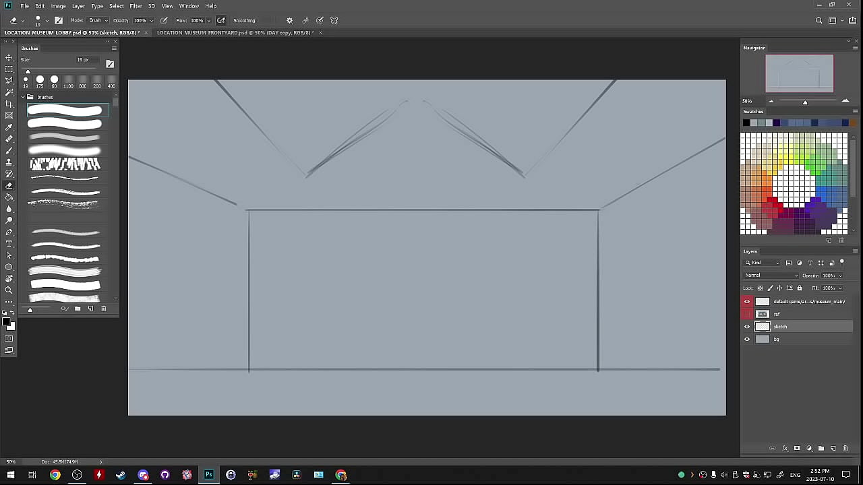Open smoothing options gear icon
This screenshot has width=863, height=485.
[x=290, y=20]
